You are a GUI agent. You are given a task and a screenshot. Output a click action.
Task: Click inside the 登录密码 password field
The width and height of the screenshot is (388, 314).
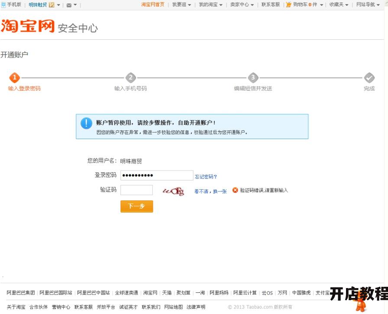157,175
